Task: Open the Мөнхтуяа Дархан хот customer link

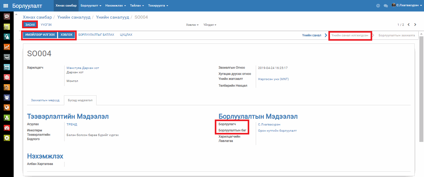Action: pos(83,68)
